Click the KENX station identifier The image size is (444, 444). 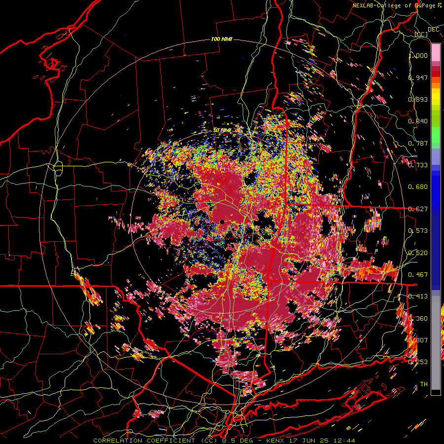click(276, 441)
